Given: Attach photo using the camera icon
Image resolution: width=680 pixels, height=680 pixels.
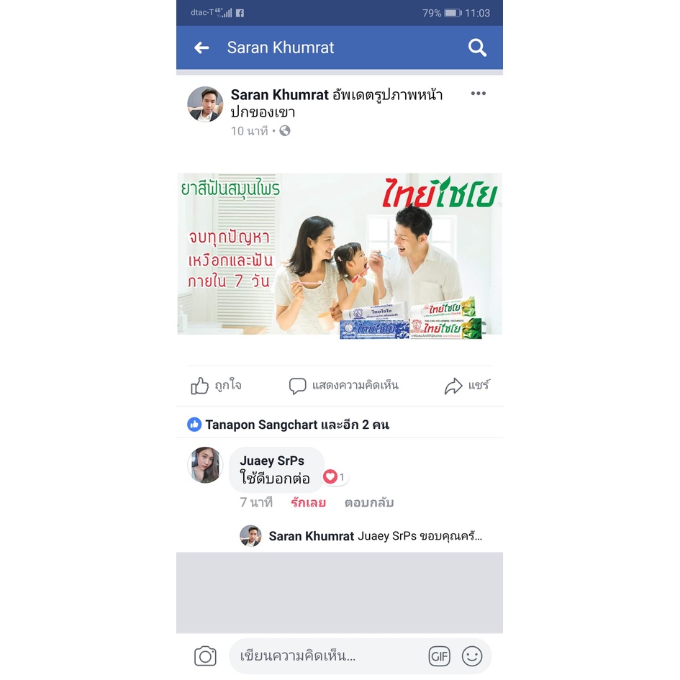Looking at the screenshot, I should (x=205, y=656).
